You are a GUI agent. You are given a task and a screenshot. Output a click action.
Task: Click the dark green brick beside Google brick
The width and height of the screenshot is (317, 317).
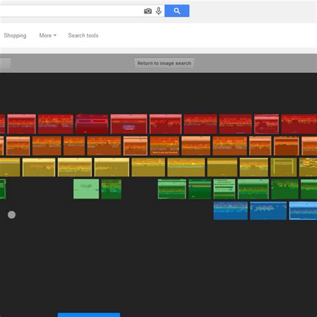(112, 189)
